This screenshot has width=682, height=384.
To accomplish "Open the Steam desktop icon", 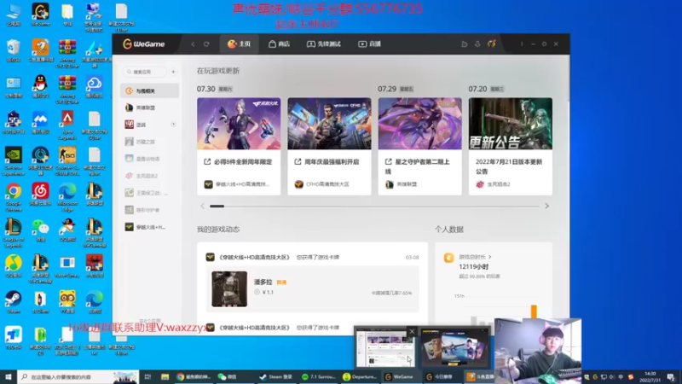I will pos(14,302).
